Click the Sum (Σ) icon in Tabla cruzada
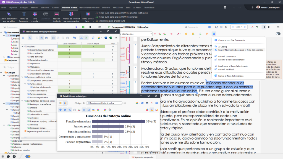Screen dimensions: 283x159 point(82,38)
